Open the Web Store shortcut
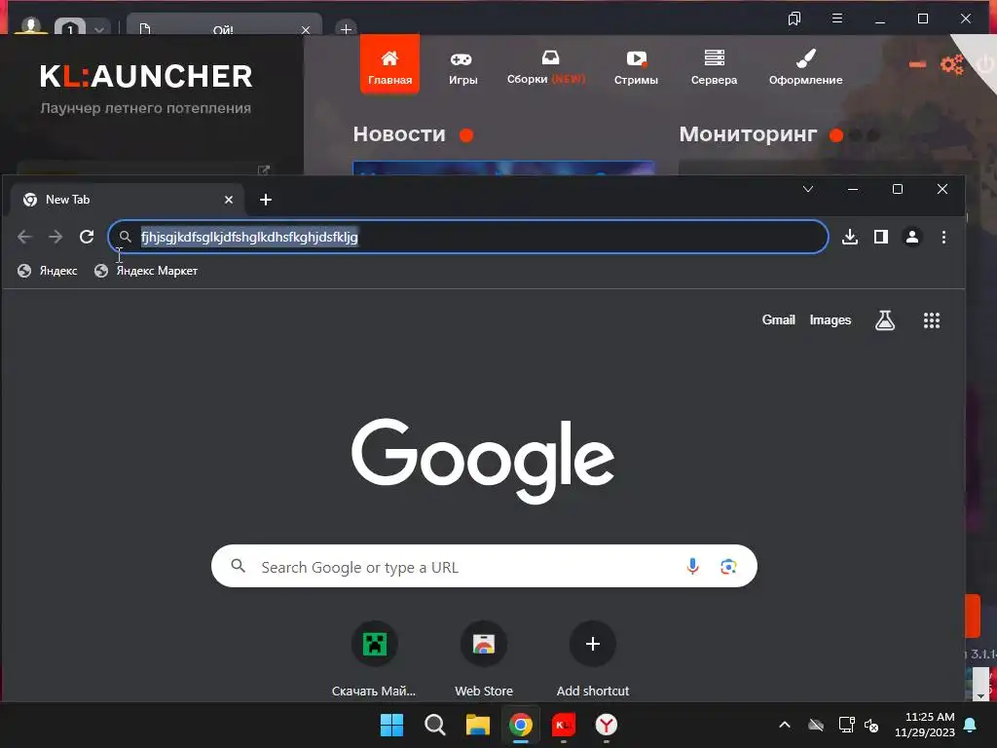 point(484,659)
